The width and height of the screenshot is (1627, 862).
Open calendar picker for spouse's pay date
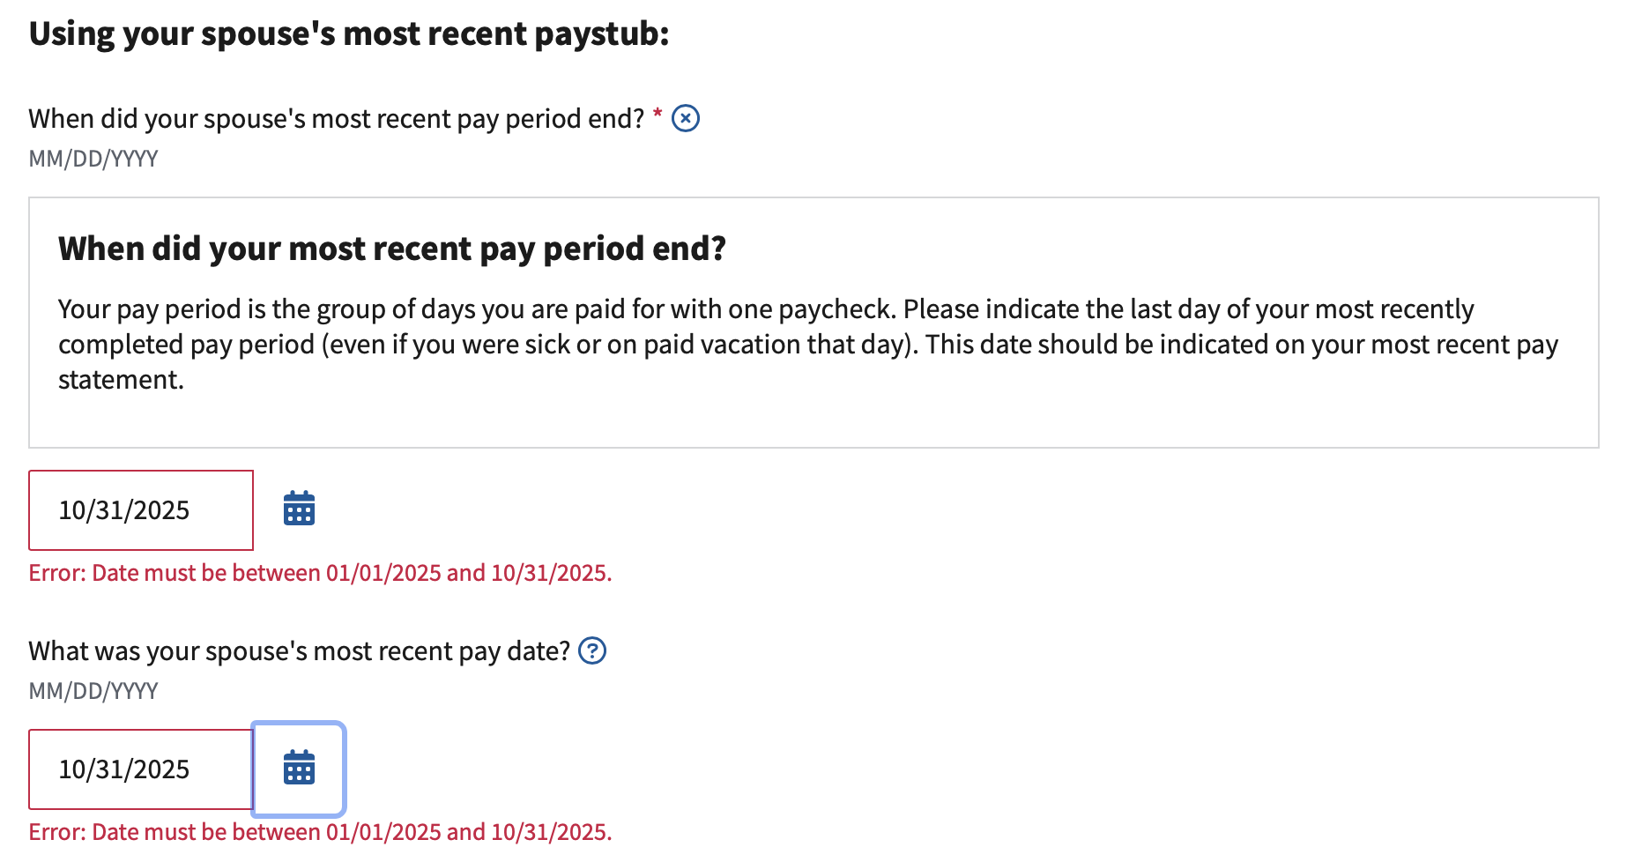coord(299,769)
